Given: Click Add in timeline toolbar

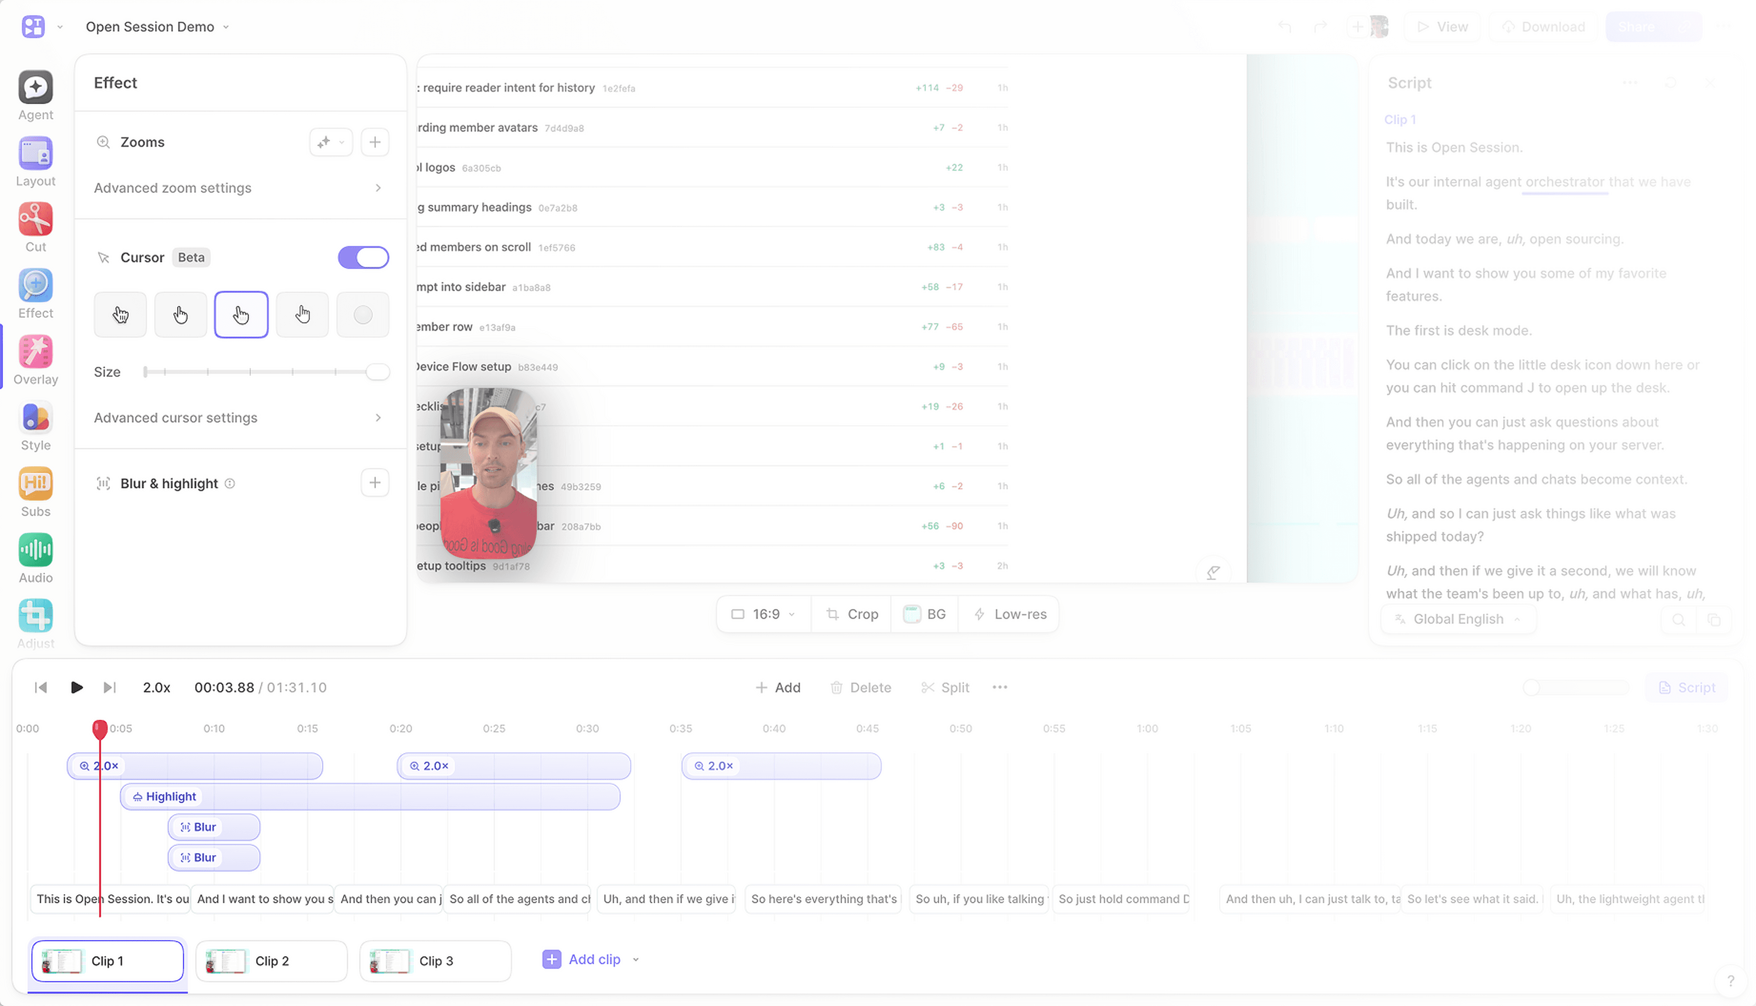Looking at the screenshot, I should pyautogui.click(x=777, y=688).
